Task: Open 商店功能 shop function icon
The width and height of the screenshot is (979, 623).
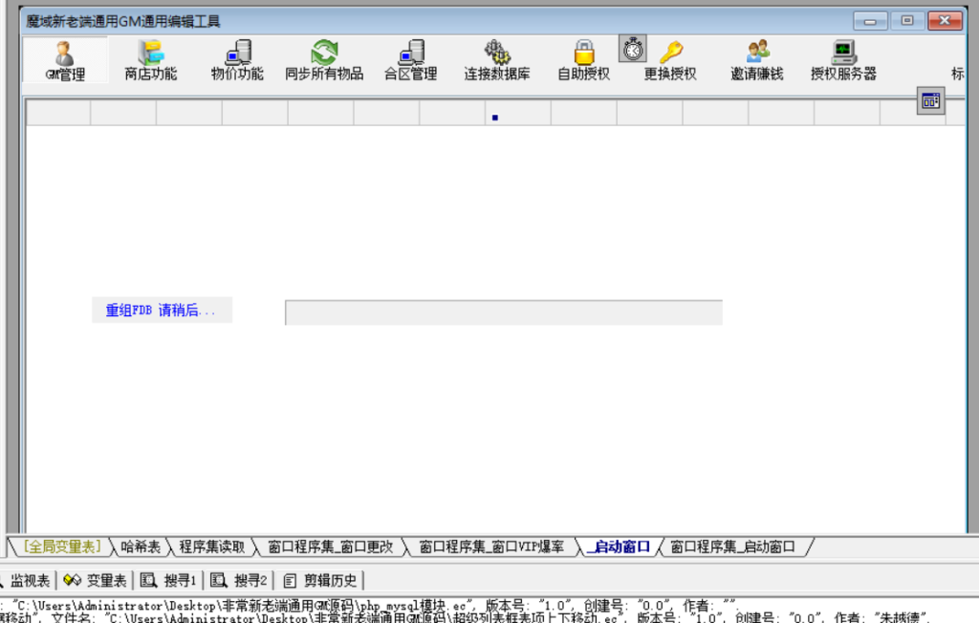Action: [x=150, y=60]
